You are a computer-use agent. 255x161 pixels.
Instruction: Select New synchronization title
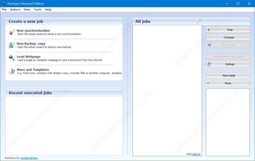tap(33, 31)
